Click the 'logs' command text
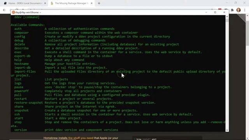The width and height of the screenshot is (249, 140). click(18, 83)
